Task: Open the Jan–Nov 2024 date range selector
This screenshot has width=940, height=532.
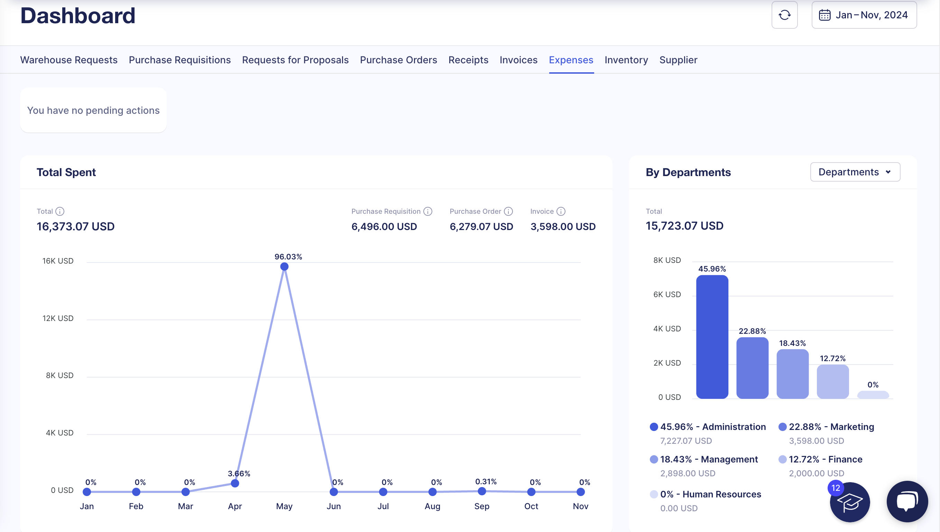Action: click(864, 15)
